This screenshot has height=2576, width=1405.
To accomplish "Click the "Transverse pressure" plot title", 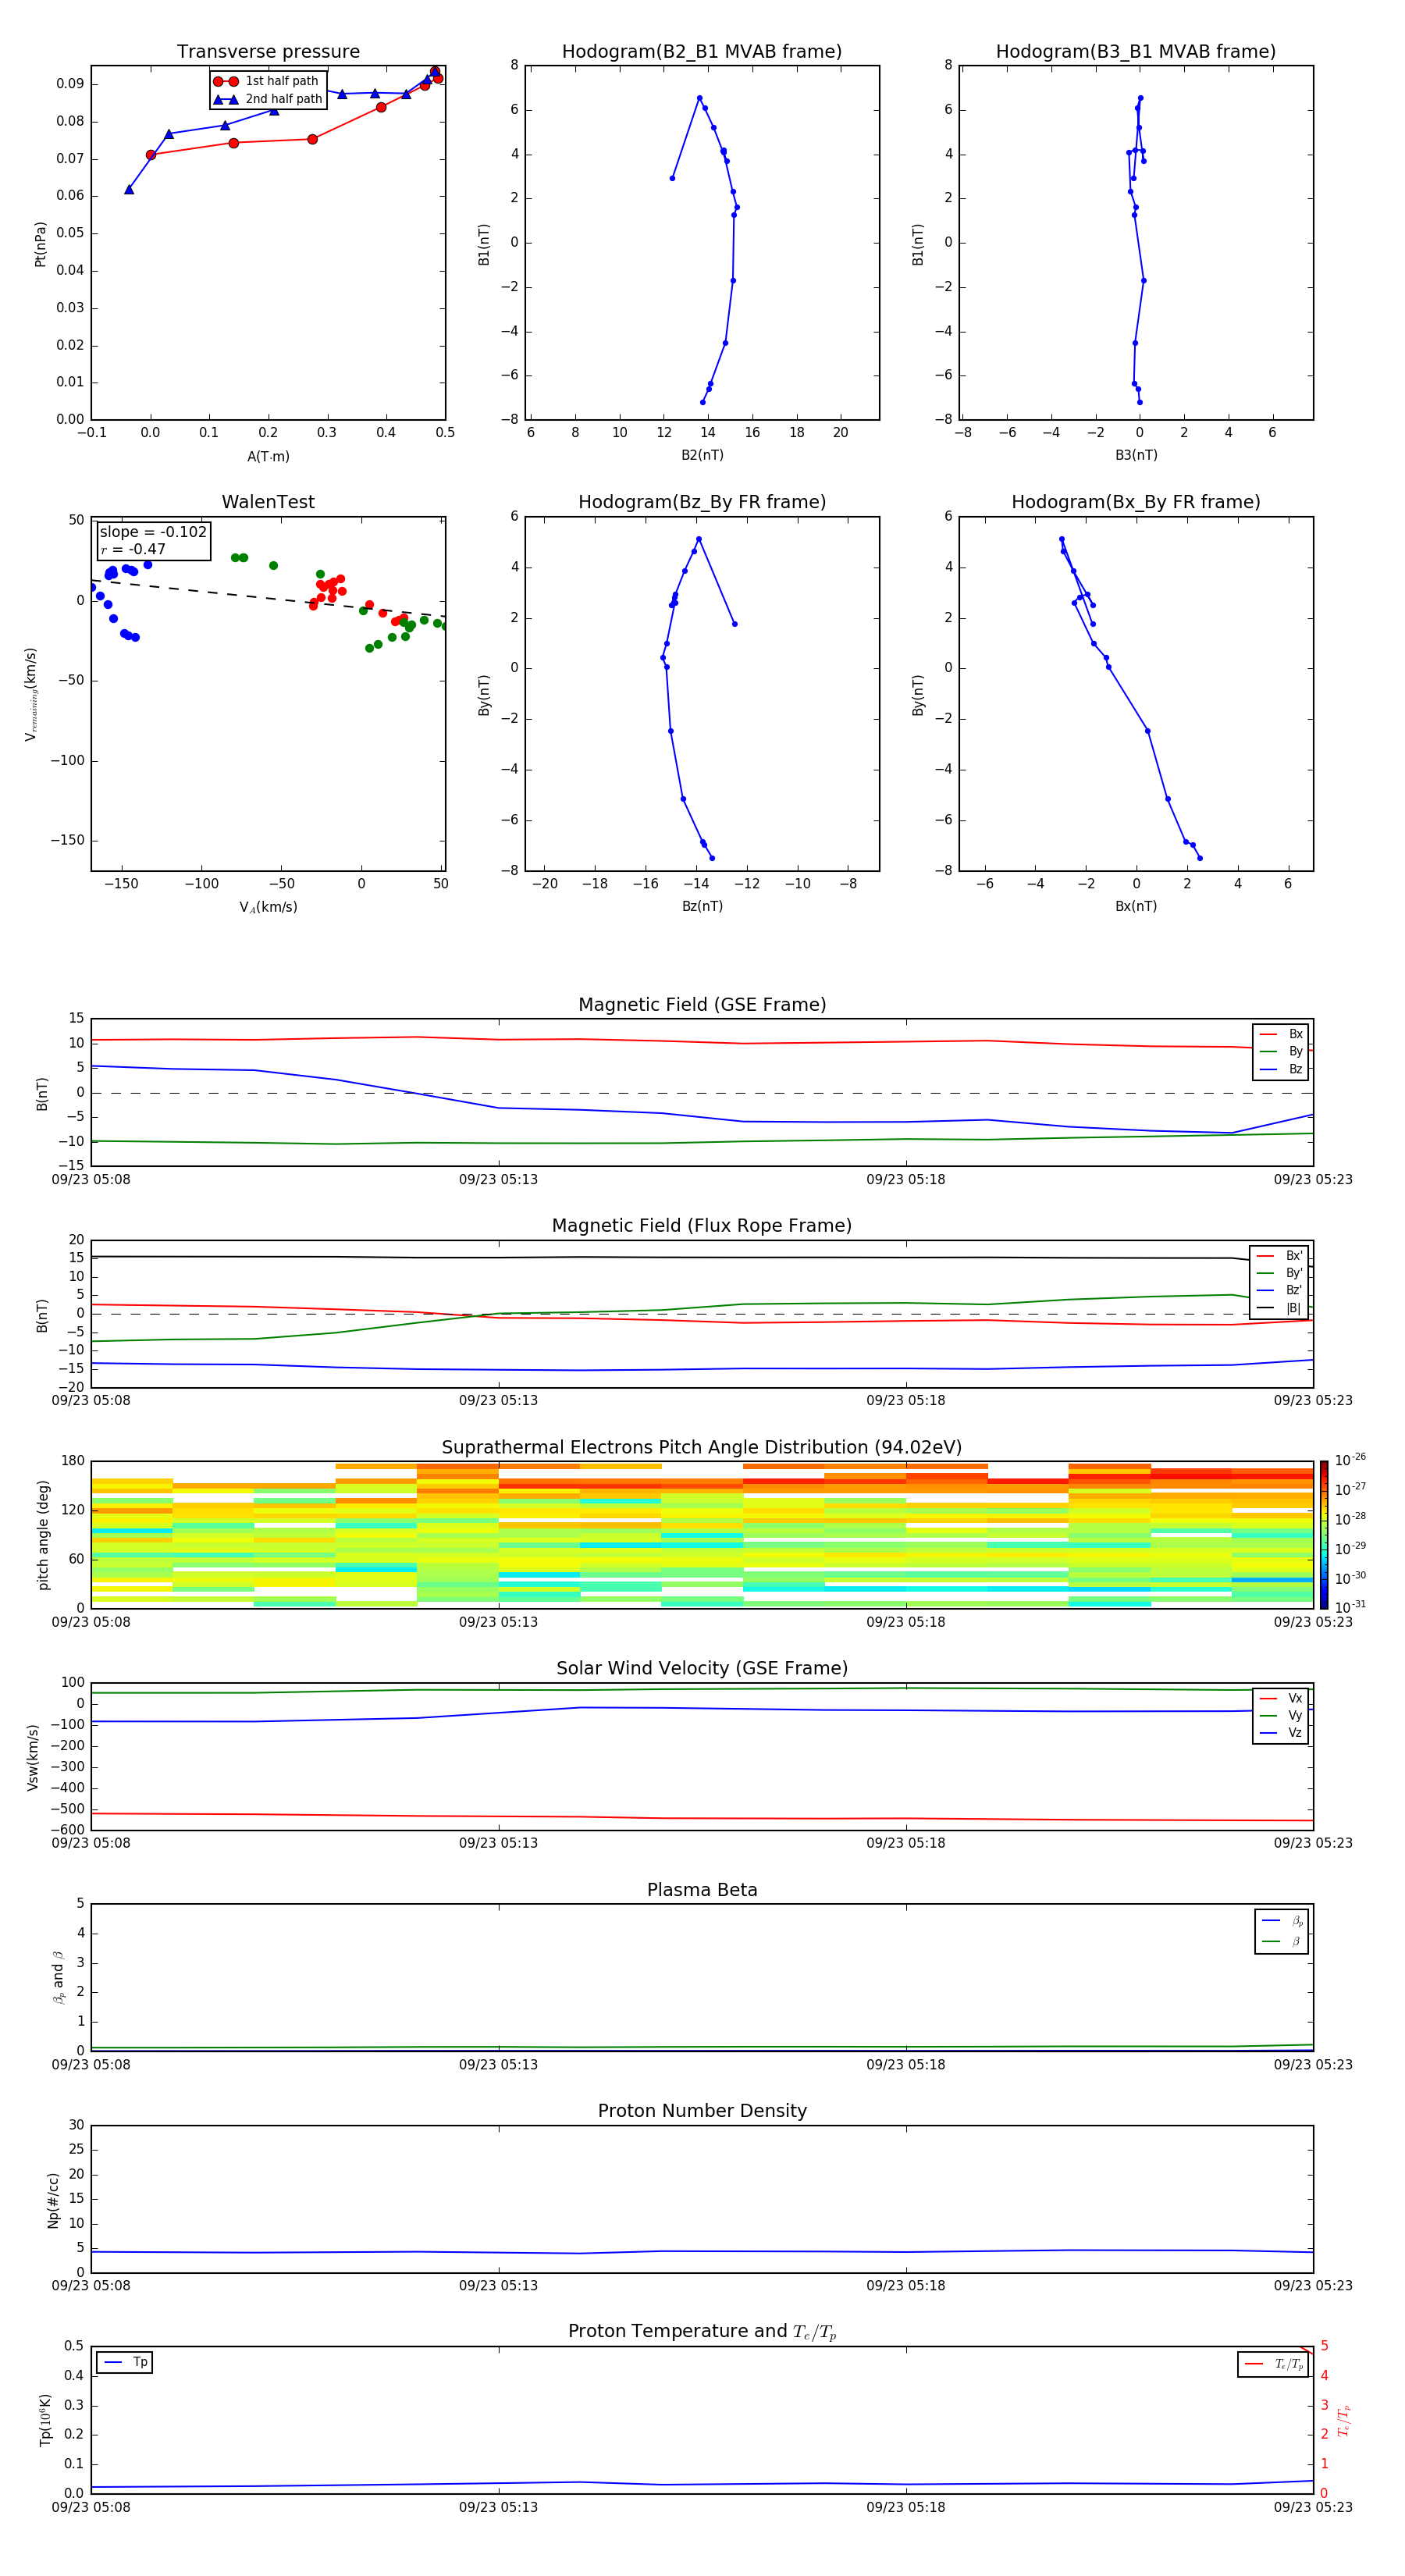I will pos(268,51).
